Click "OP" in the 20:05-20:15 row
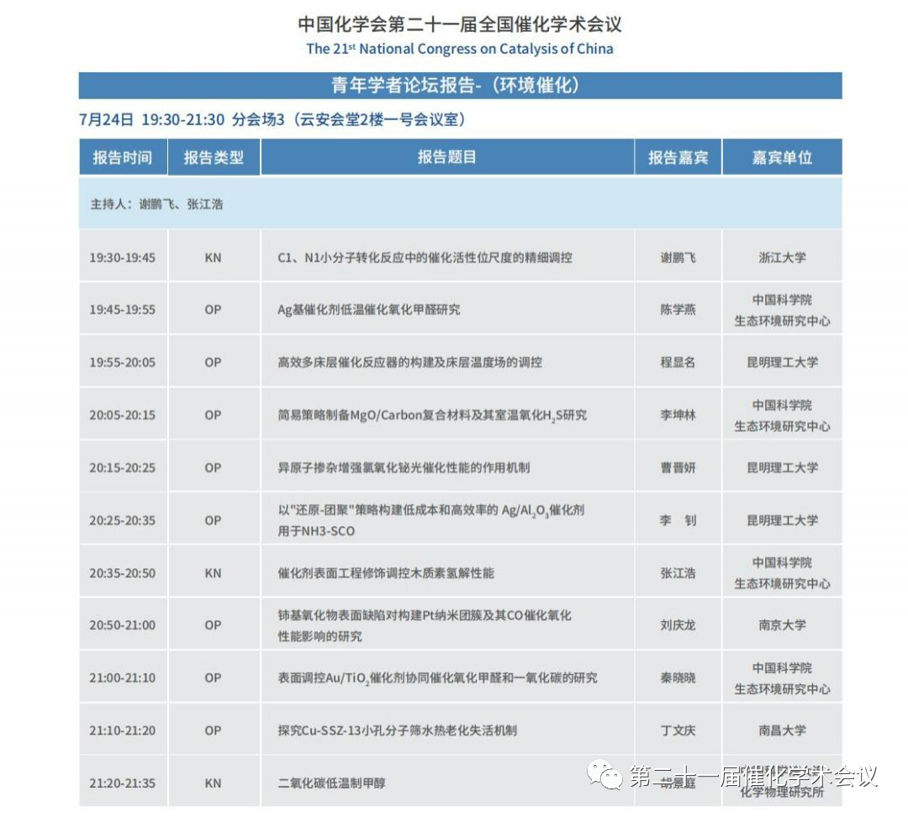This screenshot has width=908, height=817. click(213, 415)
